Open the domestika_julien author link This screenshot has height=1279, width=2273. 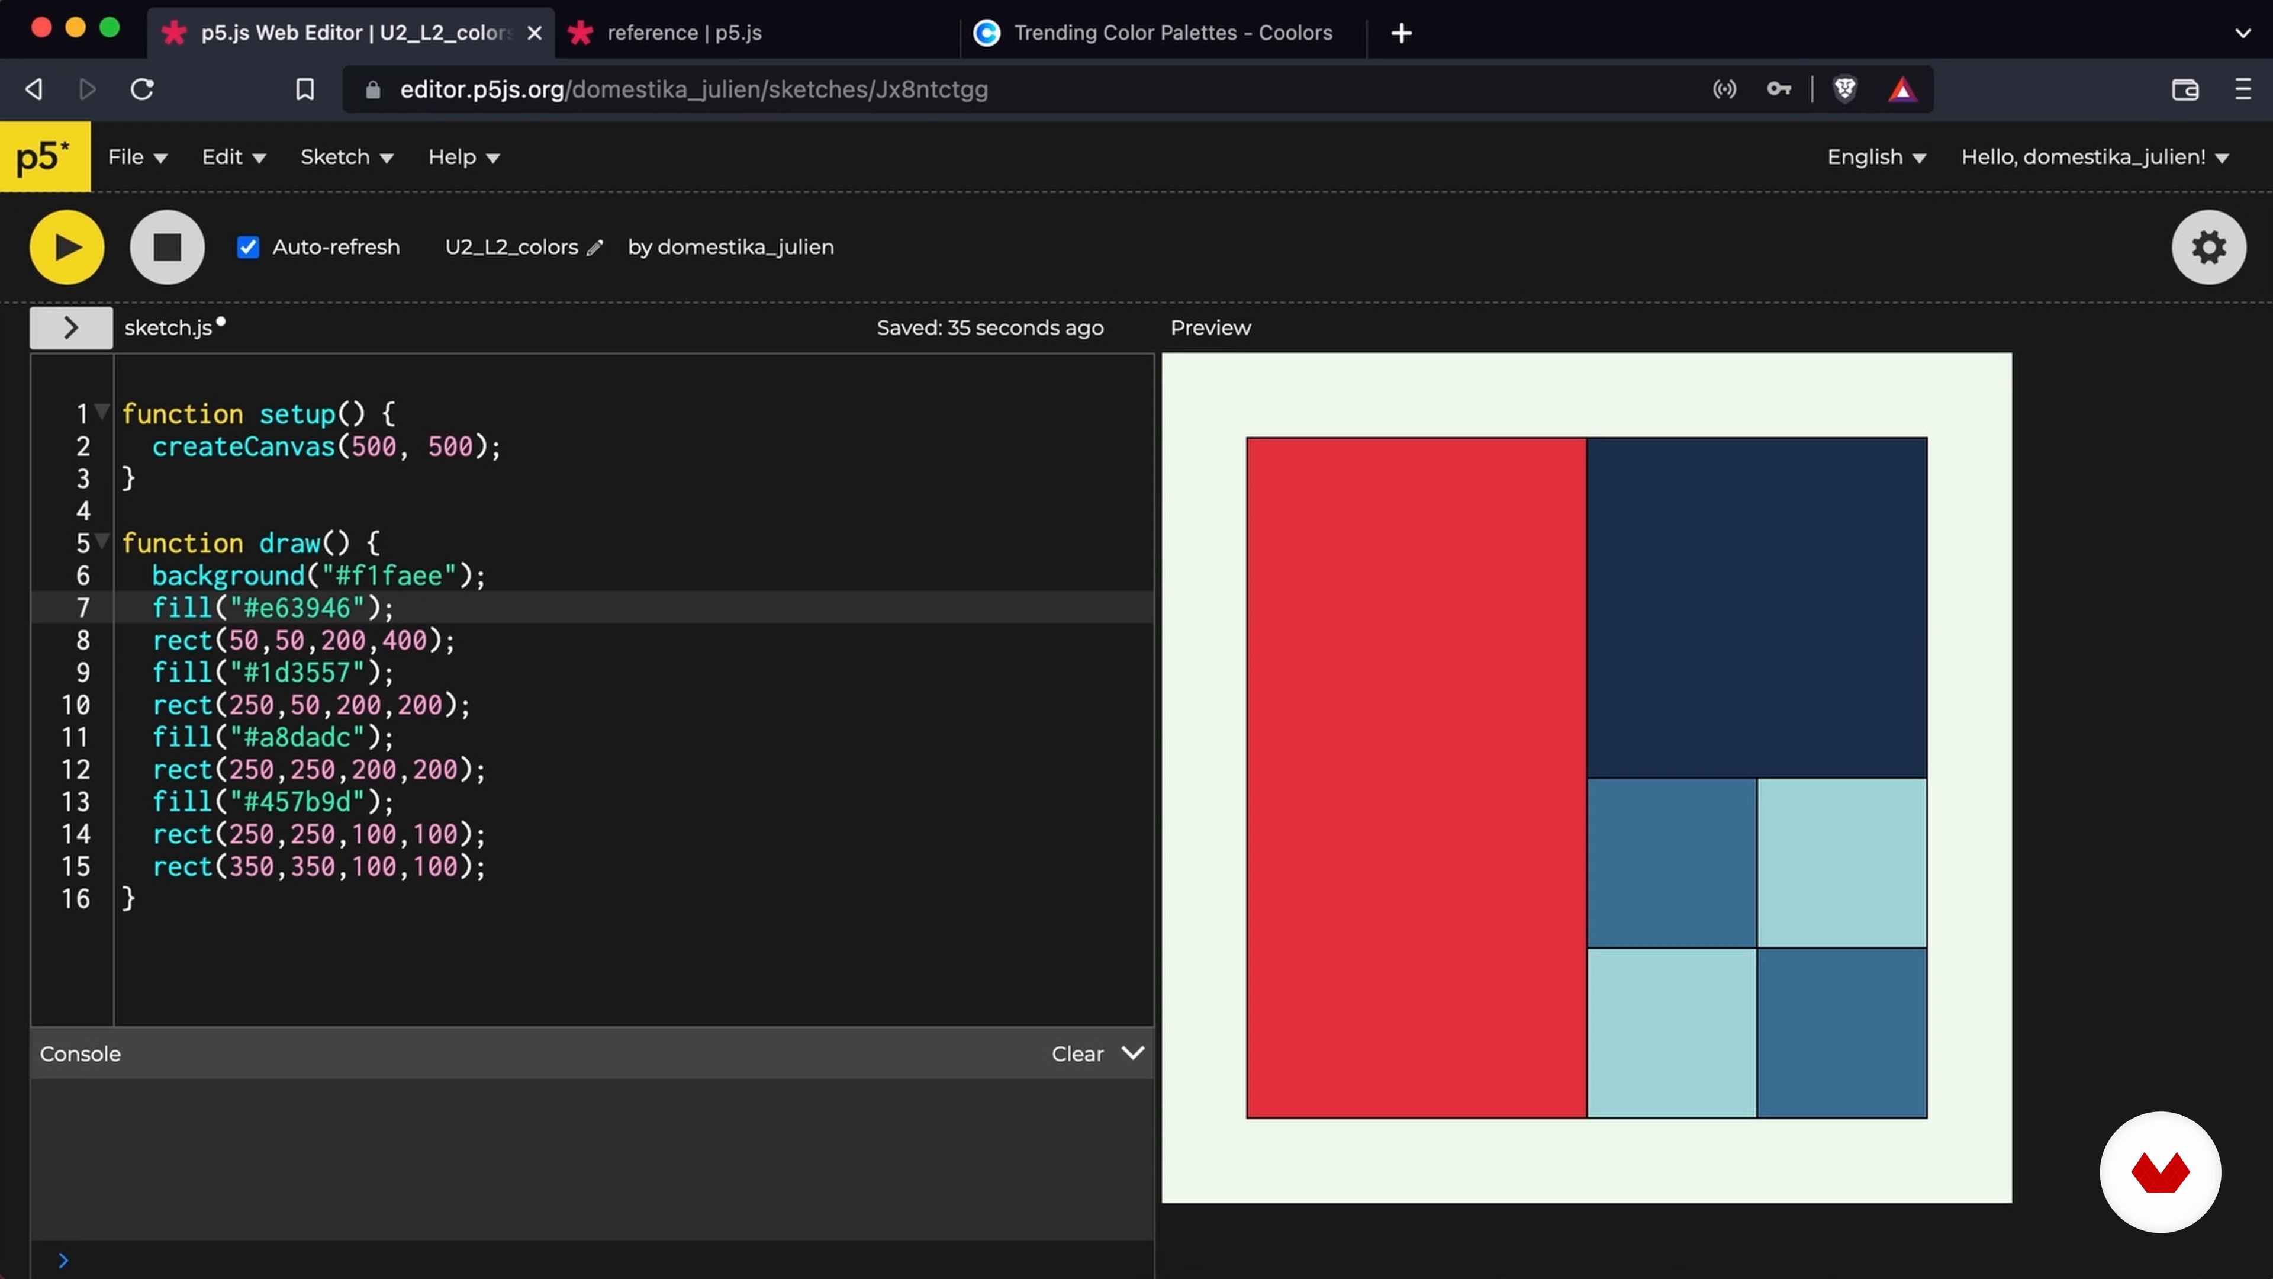[746, 247]
